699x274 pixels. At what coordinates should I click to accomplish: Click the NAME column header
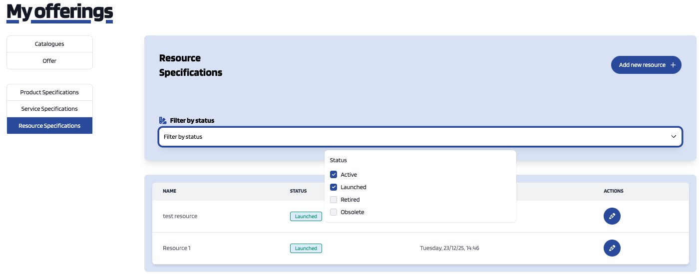click(169, 191)
